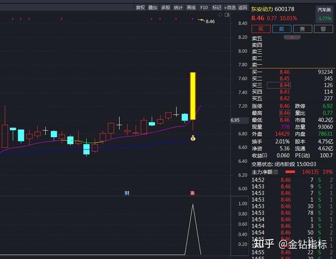
Task: Click the 外盘 value 14429
Action: click(x=282, y=134)
